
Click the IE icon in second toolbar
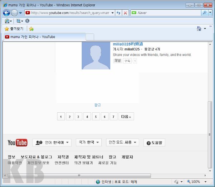tap(7, 21)
